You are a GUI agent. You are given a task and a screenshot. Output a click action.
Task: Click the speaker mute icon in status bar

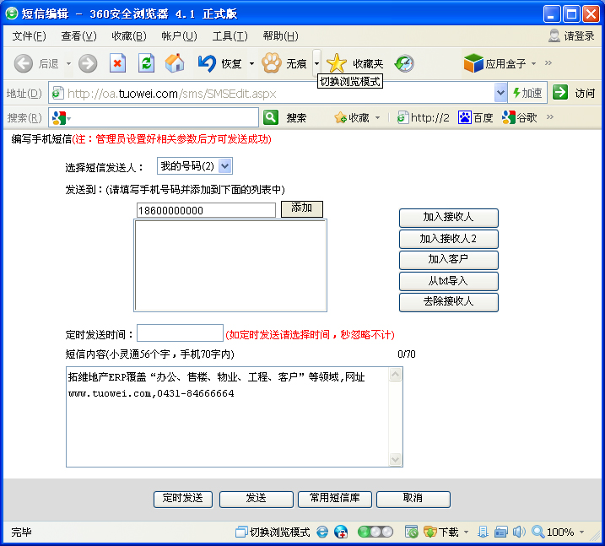[518, 532]
